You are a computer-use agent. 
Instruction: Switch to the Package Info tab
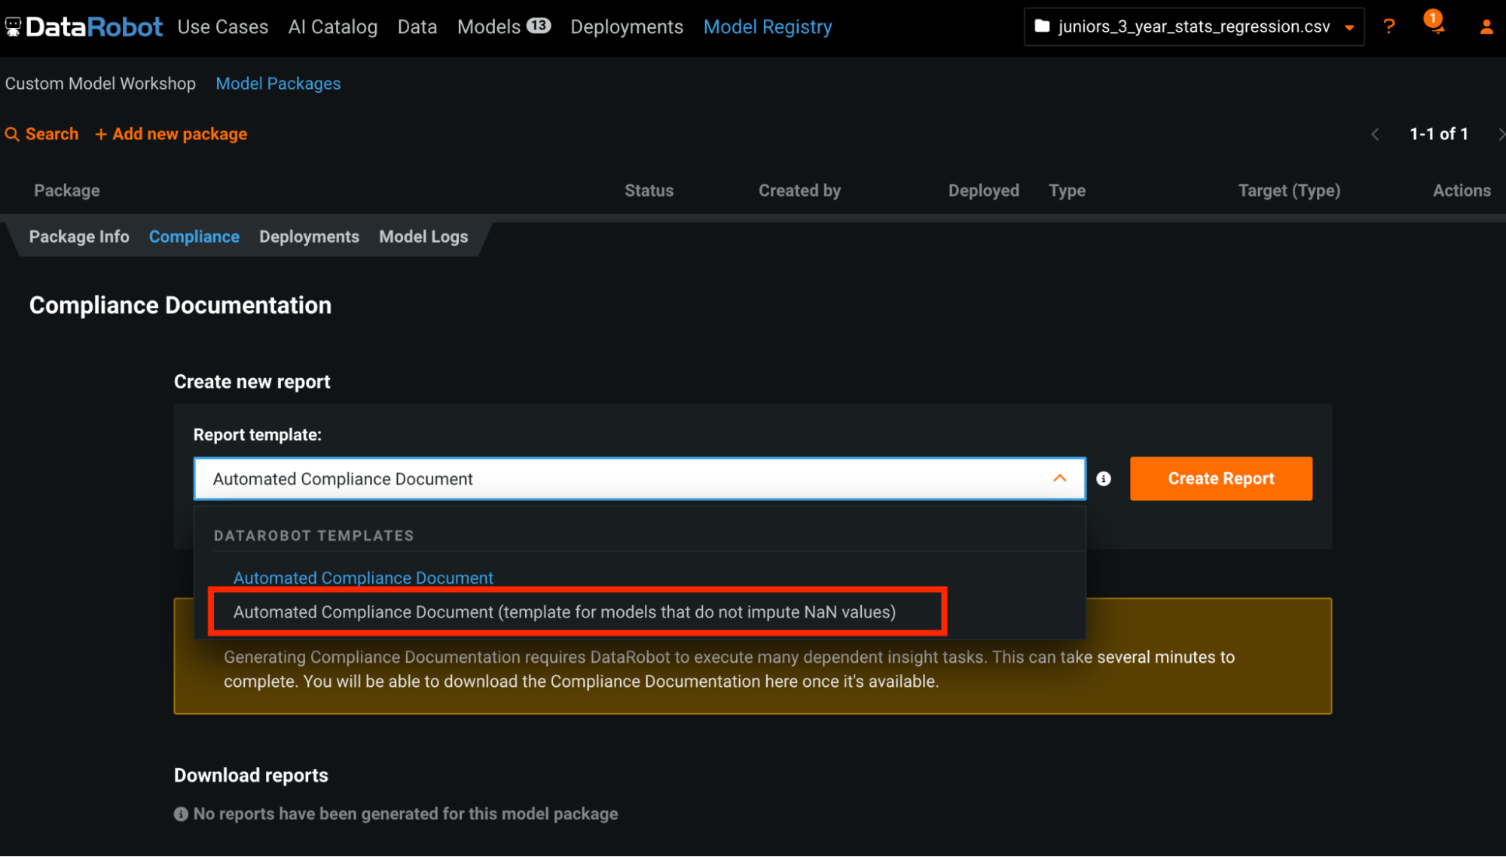click(x=79, y=236)
